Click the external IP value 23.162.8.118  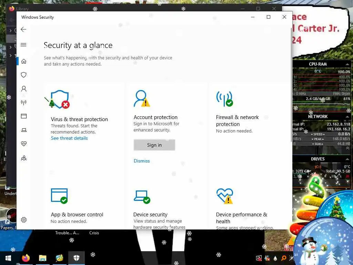339,124
